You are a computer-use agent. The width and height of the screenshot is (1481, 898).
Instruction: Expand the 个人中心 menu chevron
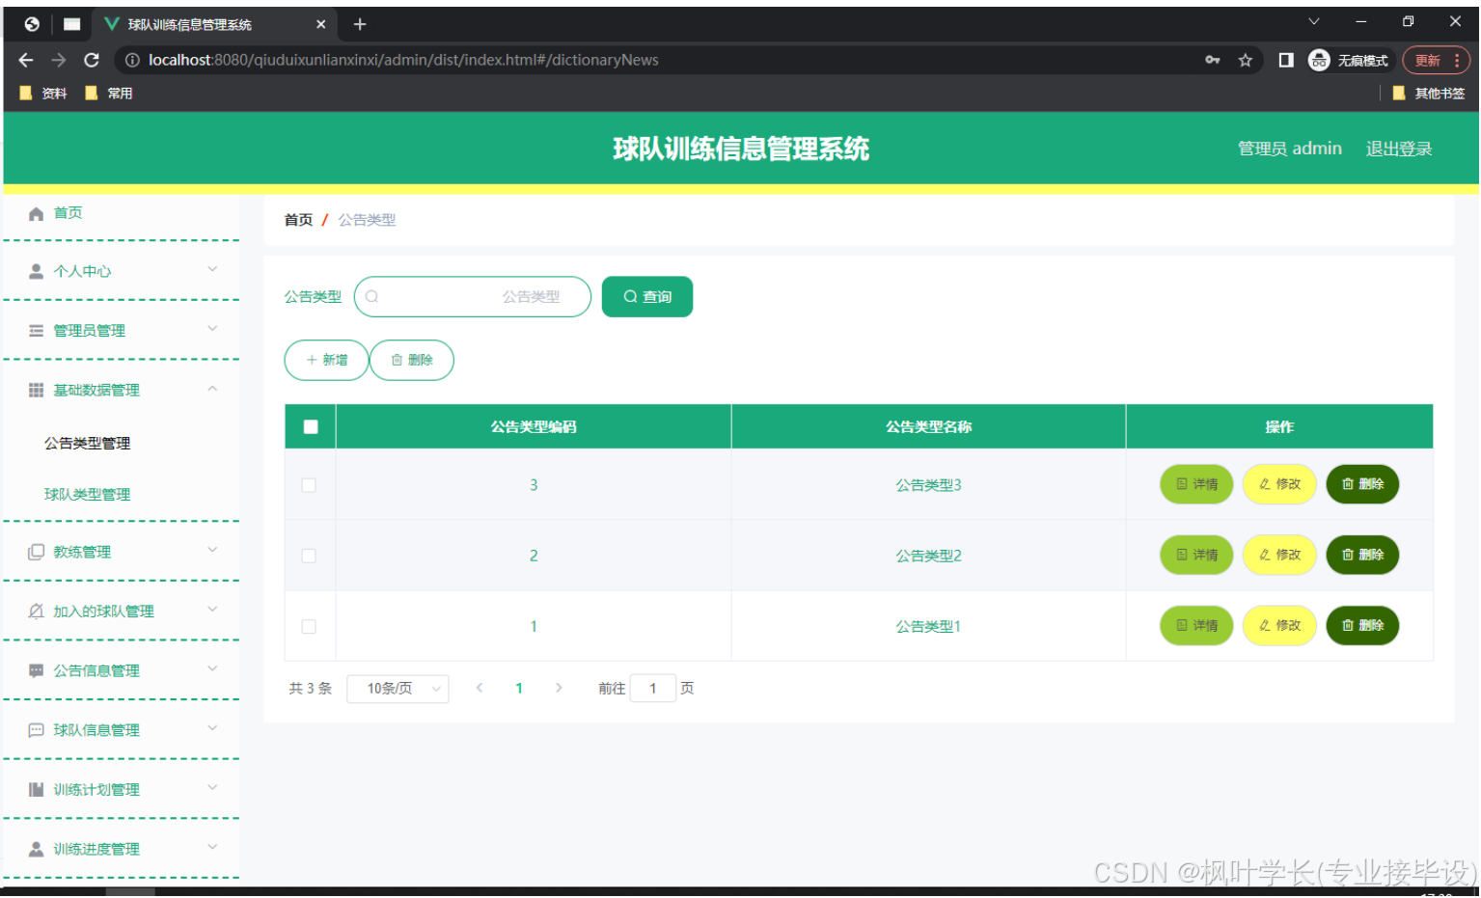click(212, 269)
